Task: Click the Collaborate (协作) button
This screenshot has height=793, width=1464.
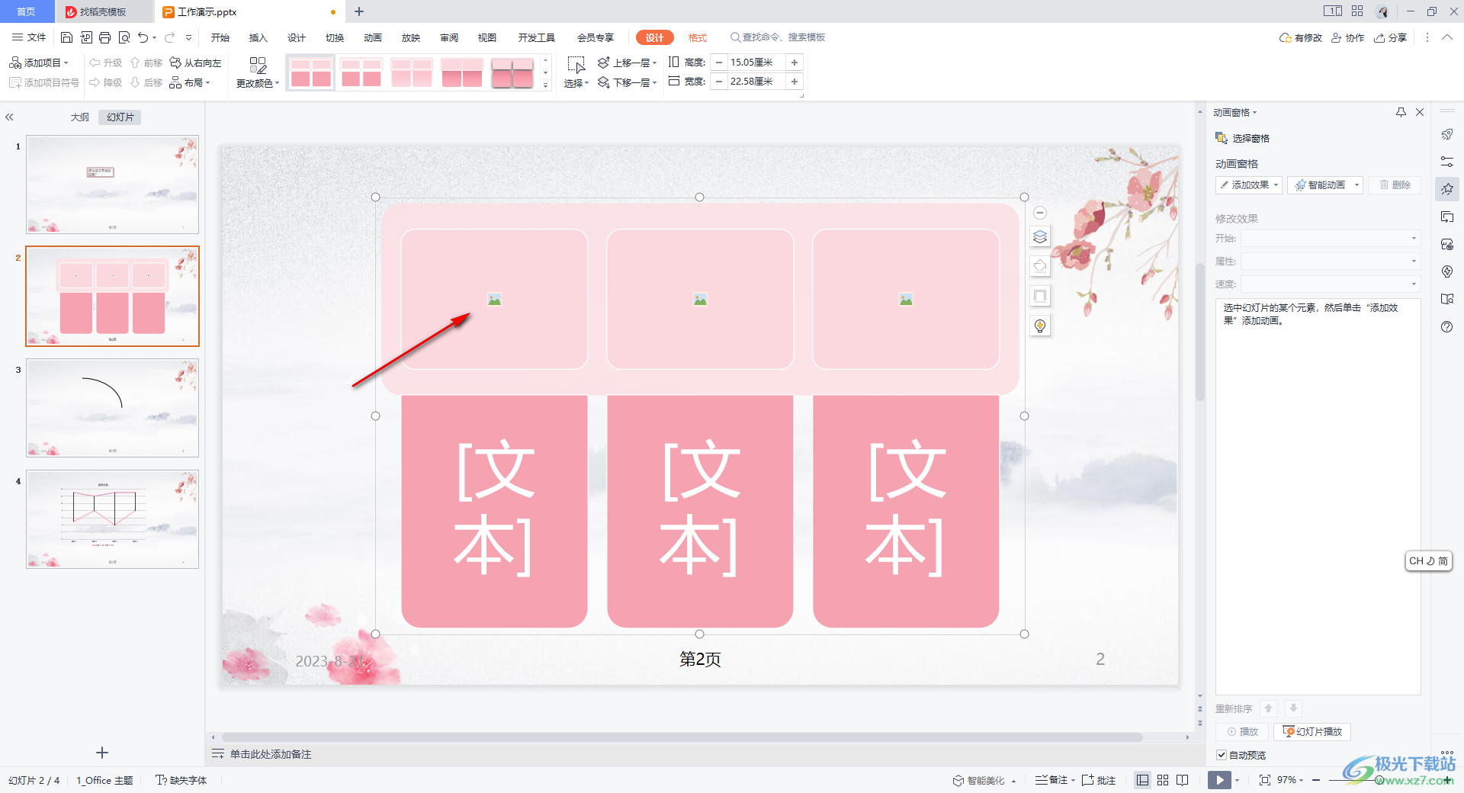Action: (x=1348, y=37)
